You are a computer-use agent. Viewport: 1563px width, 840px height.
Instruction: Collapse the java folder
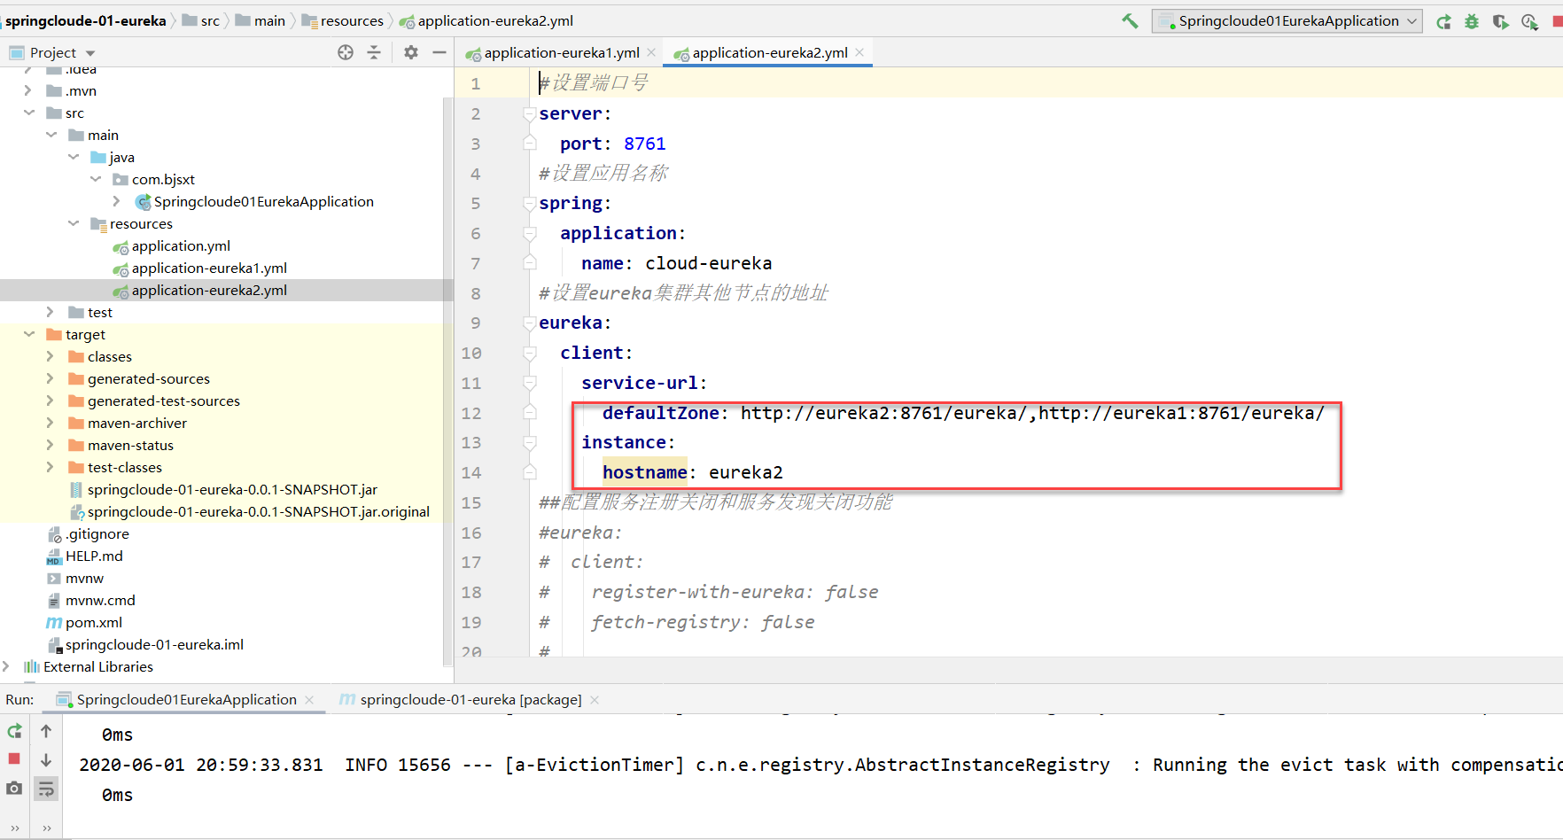pyautogui.click(x=74, y=157)
